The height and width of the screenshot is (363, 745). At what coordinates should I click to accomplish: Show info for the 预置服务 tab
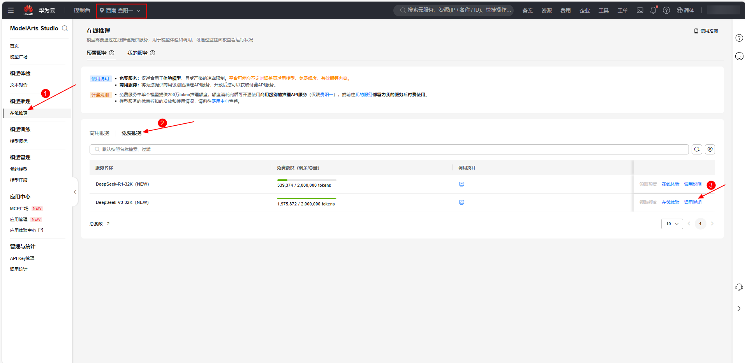click(112, 53)
